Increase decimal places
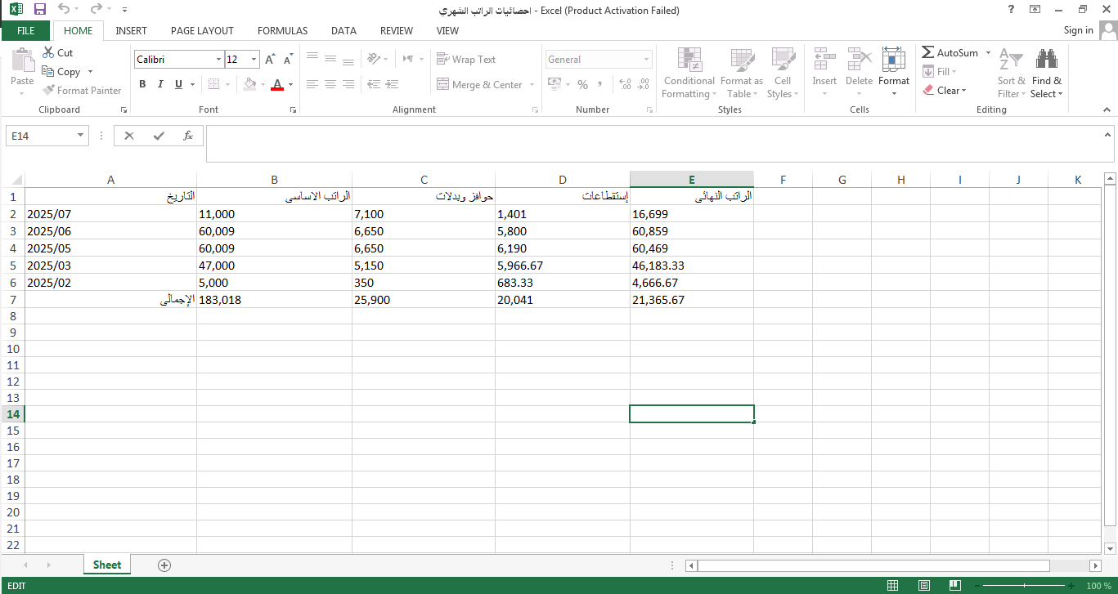Viewport: 1118px width, 594px height. coord(626,84)
